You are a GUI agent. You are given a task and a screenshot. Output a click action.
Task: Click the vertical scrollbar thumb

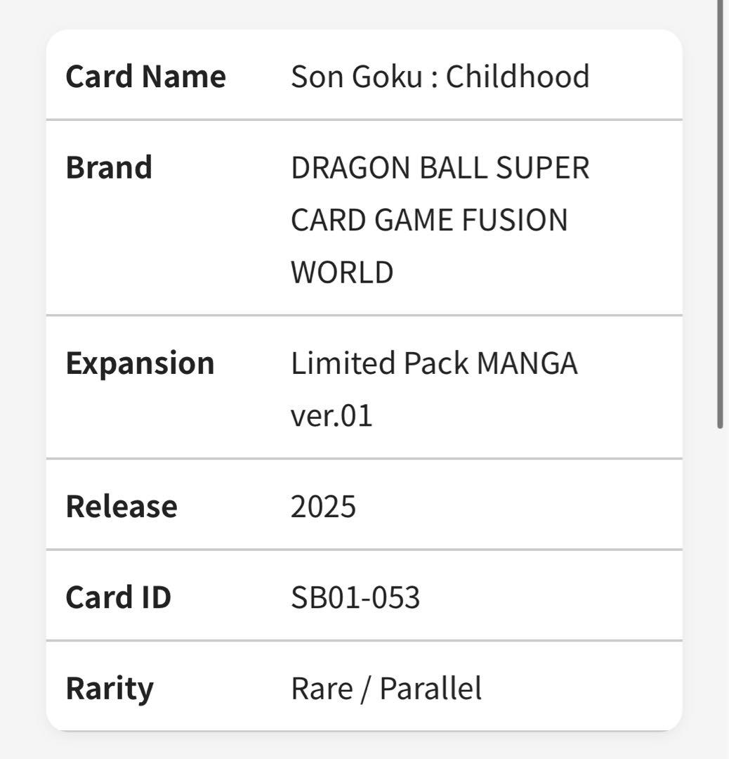pos(720,211)
